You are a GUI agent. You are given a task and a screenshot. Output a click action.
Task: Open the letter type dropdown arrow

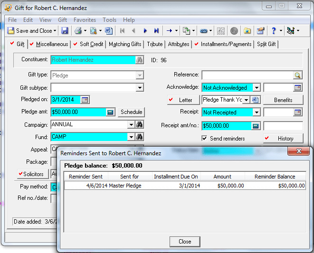(x=247, y=100)
